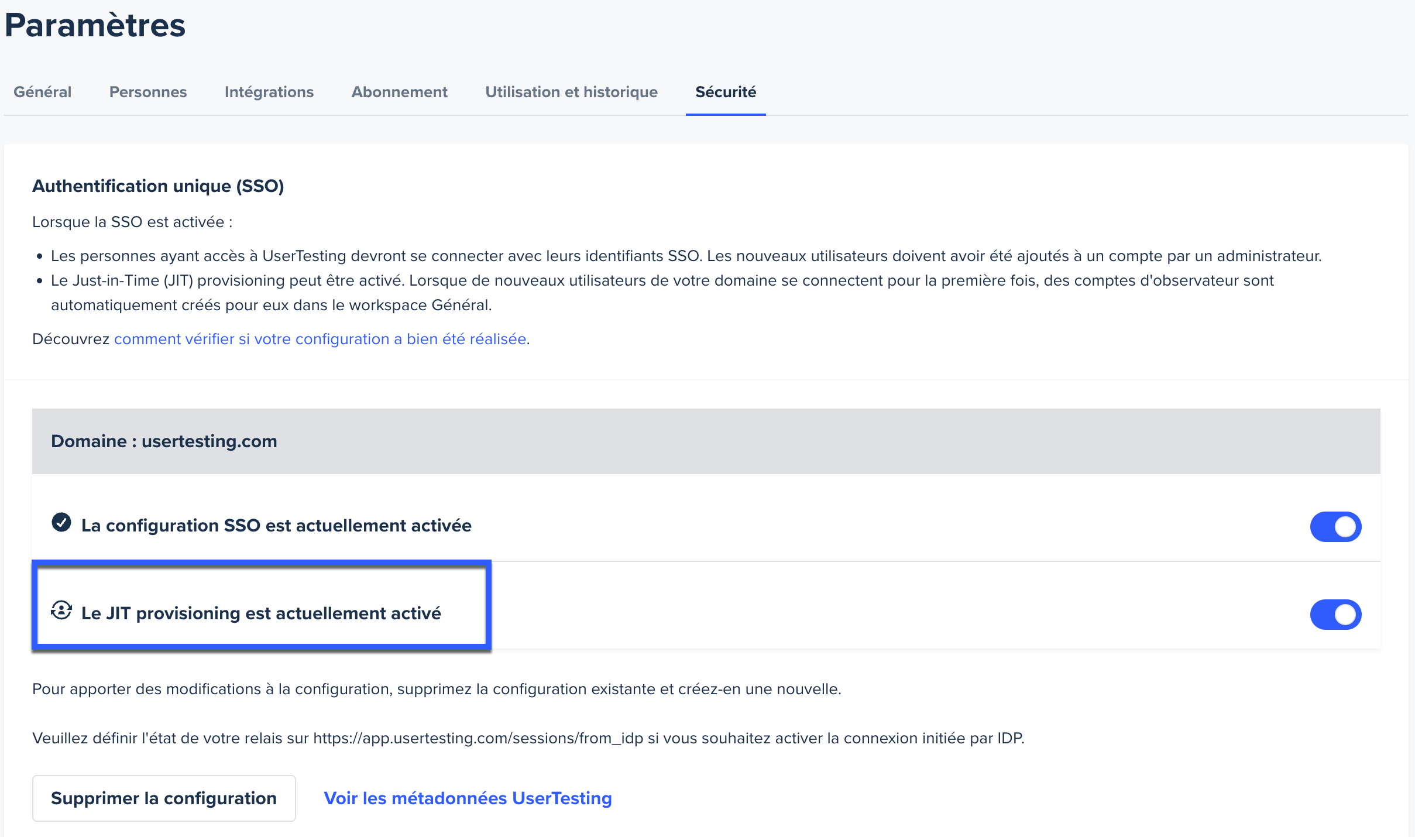Click the JIT provisioning user-sync icon
The image size is (1415, 837).
coord(61,610)
